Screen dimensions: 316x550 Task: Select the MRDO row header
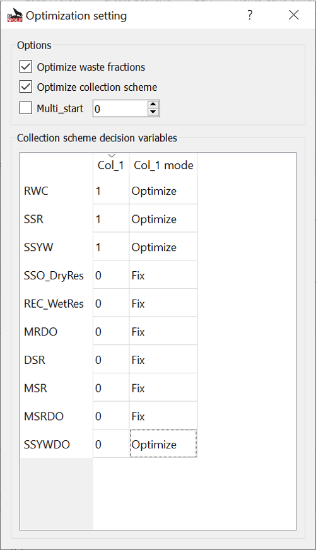pos(57,332)
